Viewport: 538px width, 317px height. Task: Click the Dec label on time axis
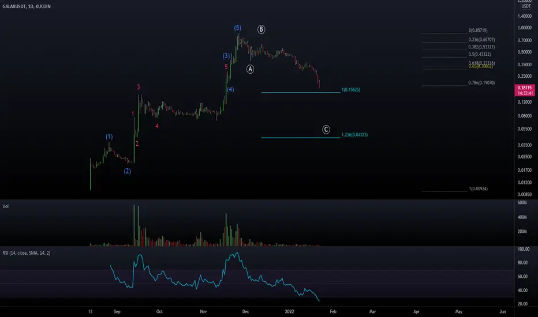click(x=245, y=311)
